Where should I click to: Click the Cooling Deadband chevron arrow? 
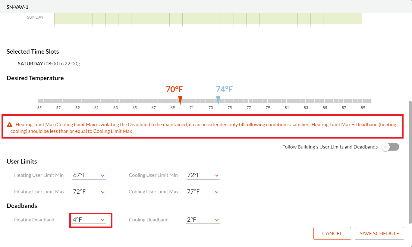pos(217,220)
